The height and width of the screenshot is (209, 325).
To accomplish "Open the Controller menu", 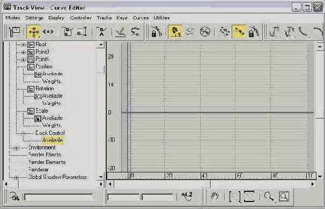I will (81, 18).
